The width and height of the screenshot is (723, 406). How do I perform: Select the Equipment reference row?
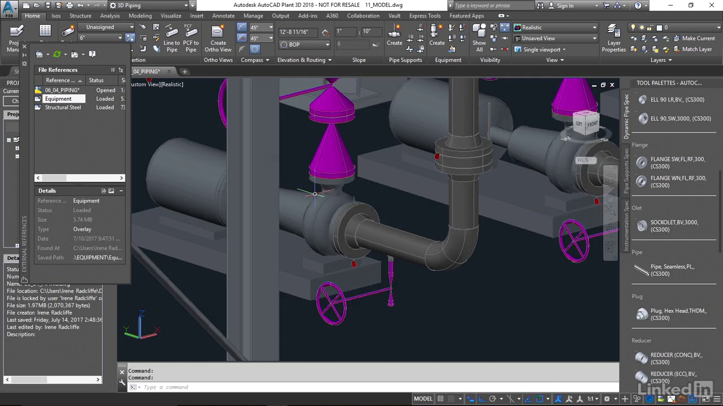(79, 99)
